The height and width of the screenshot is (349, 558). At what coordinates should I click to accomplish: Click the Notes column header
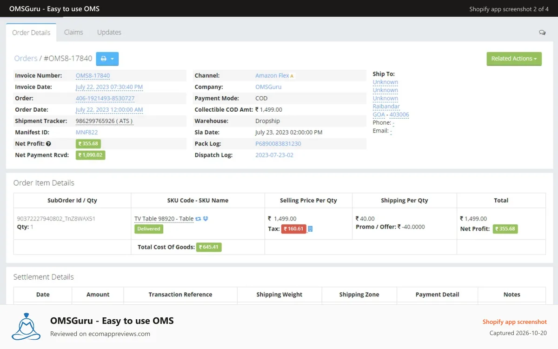[x=511, y=295]
